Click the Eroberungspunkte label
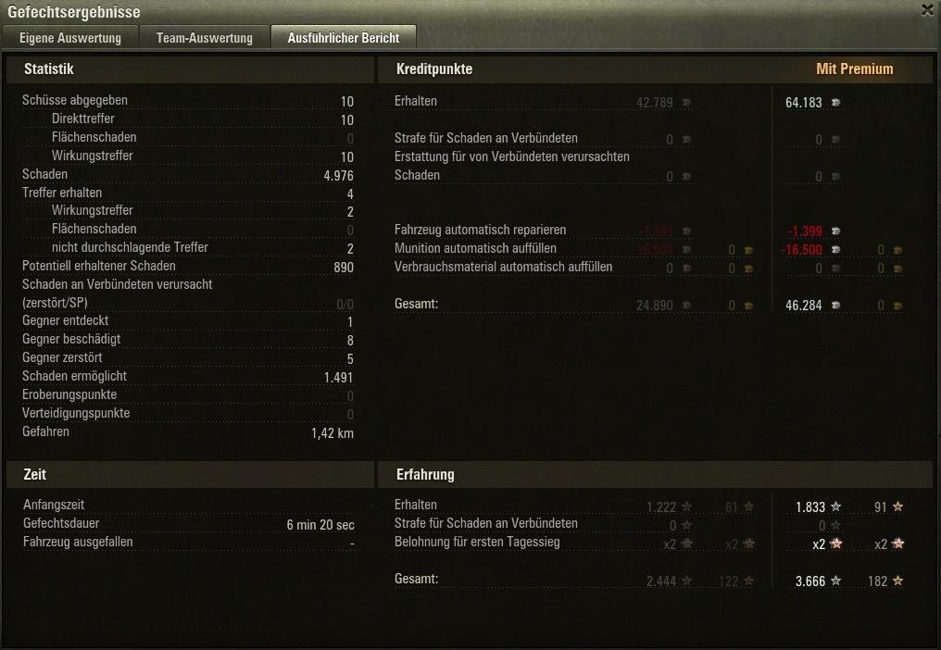The image size is (941, 650). [69, 395]
